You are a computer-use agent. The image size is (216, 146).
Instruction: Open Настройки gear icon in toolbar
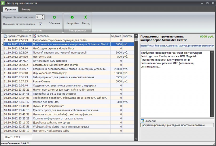point(72,18)
